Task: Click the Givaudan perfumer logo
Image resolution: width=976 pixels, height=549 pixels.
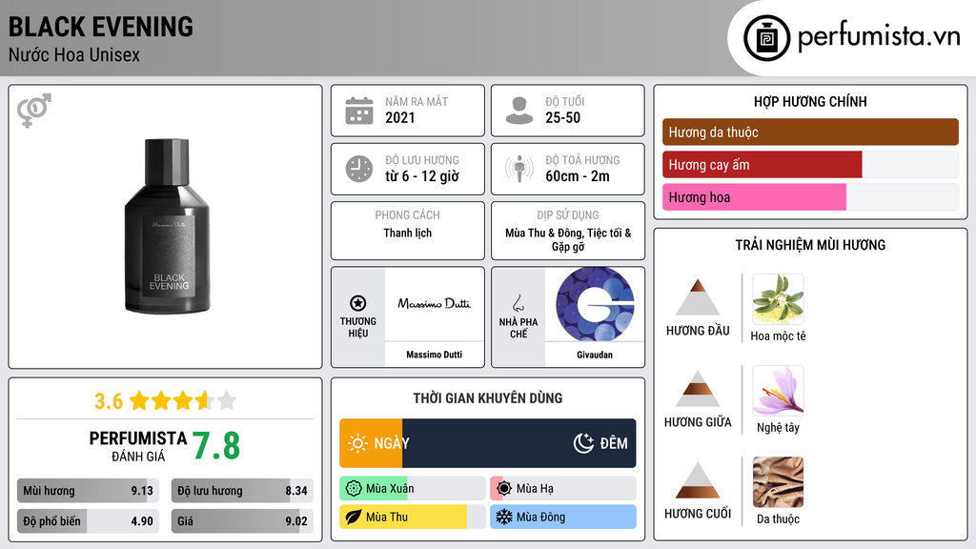Action: 595,304
